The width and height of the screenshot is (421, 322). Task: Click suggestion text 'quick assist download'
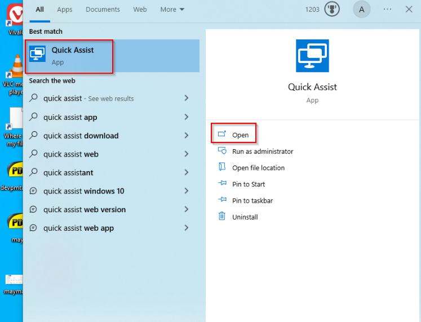tap(81, 136)
